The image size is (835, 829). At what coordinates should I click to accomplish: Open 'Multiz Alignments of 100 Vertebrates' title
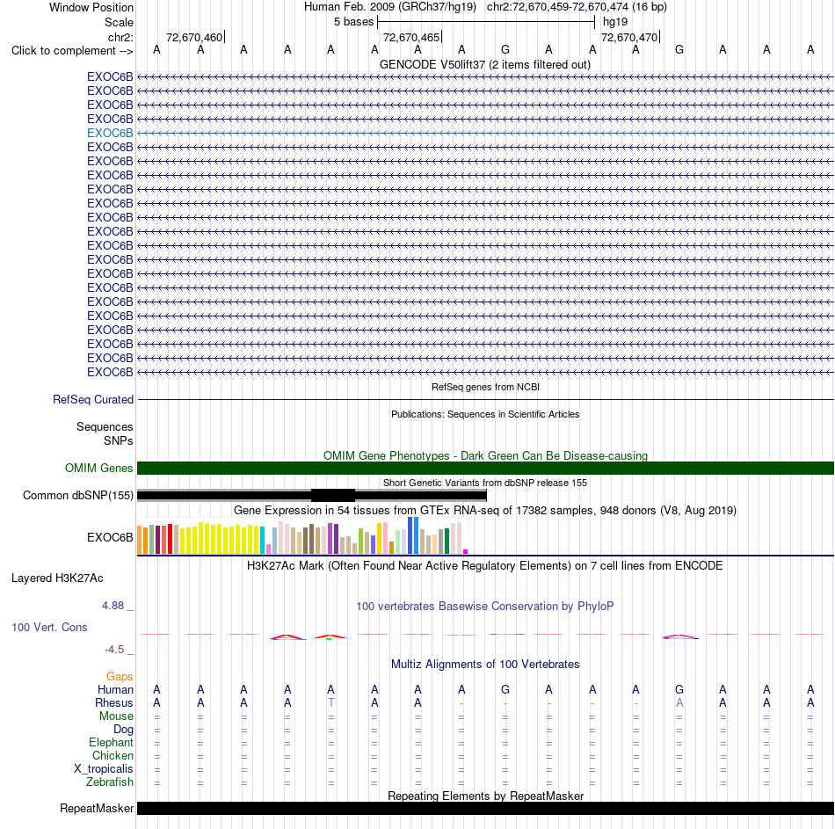point(485,665)
